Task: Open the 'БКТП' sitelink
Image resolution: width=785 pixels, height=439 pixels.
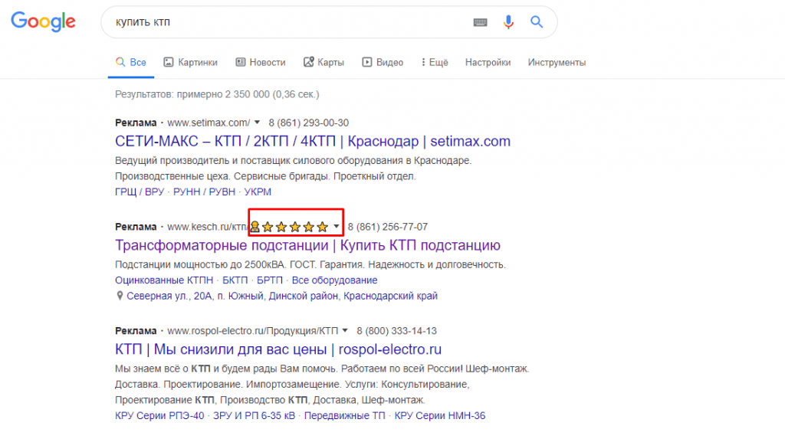Action: 235,280
